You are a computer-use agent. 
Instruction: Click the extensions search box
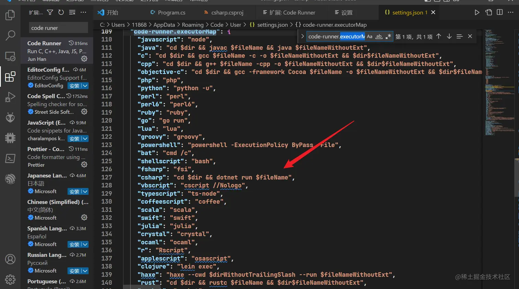click(x=58, y=28)
